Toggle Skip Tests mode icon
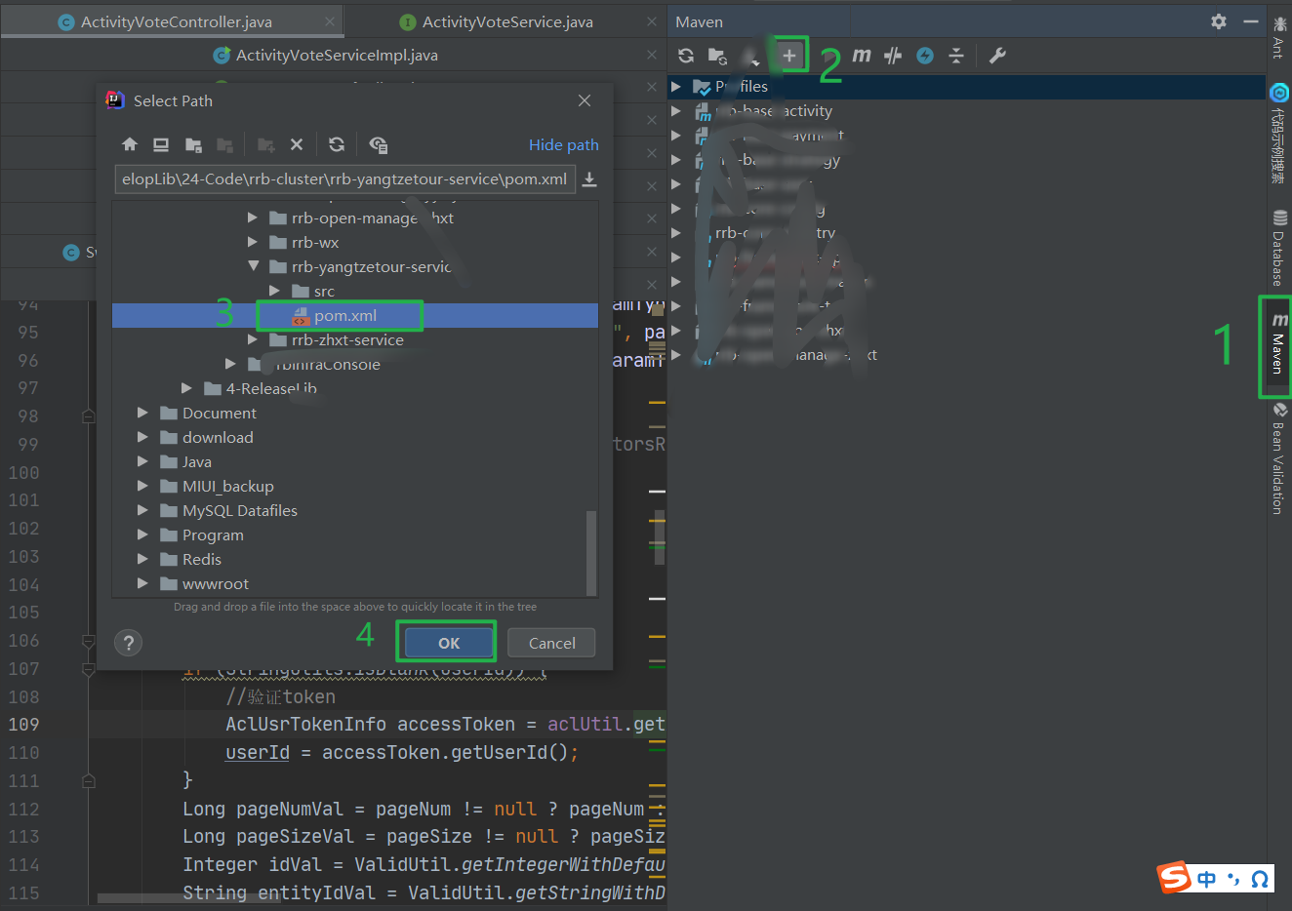The image size is (1292, 911). coord(893,56)
